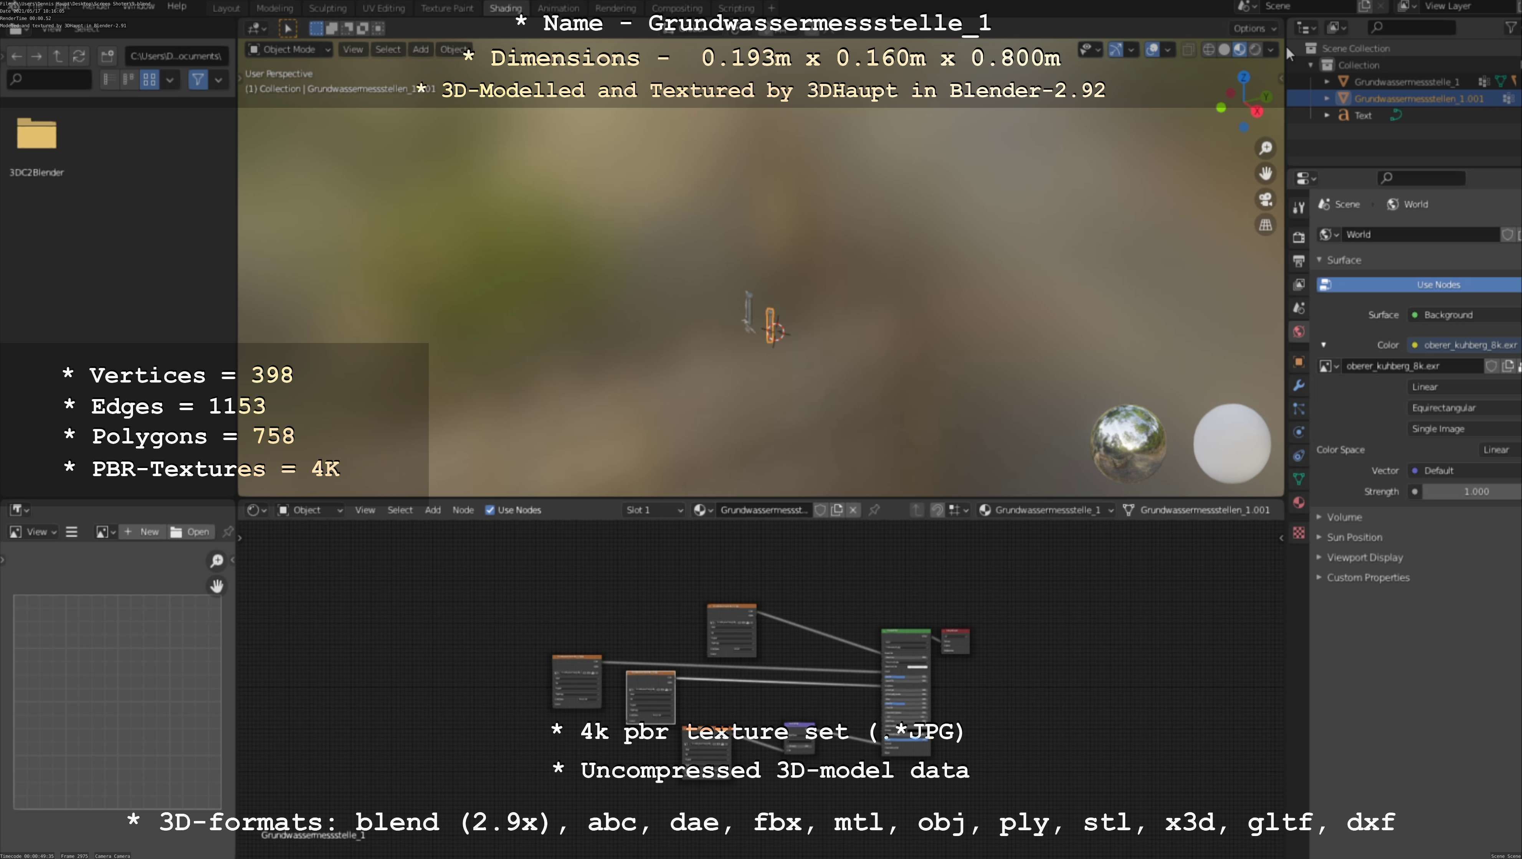The width and height of the screenshot is (1522, 859).
Task: Click the pan hand icon in 3D viewport
Action: tap(1265, 173)
